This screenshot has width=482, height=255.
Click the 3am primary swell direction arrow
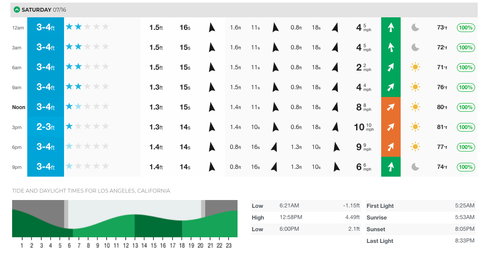(212, 48)
